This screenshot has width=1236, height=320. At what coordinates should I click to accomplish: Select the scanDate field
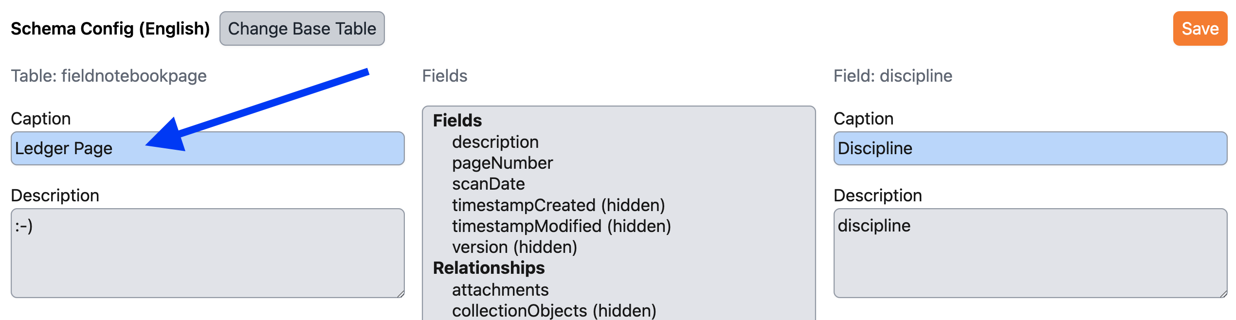pyautogui.click(x=489, y=184)
